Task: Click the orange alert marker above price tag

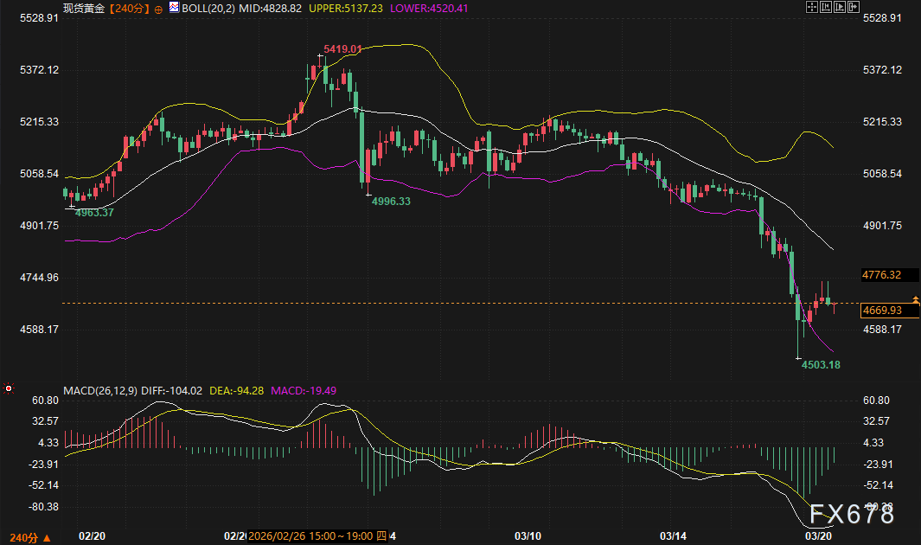Action: pos(915,298)
